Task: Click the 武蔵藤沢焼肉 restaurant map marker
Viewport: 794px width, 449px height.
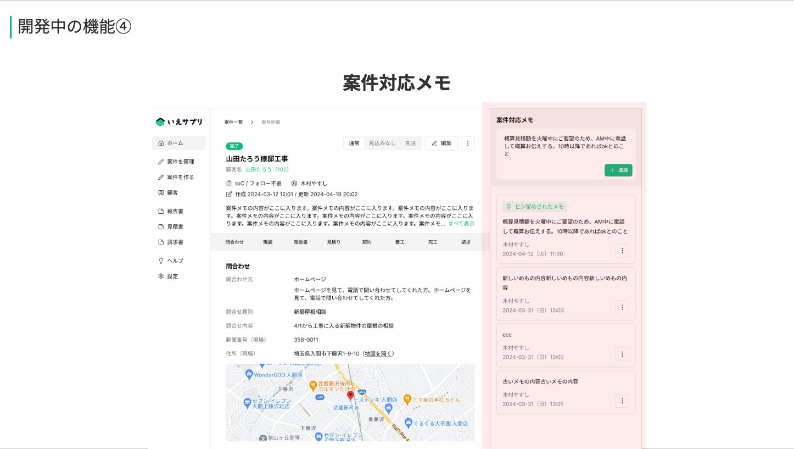Action: click(312, 385)
